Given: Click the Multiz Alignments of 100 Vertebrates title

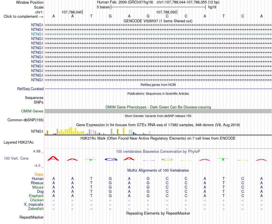Looking at the screenshot, I should 158,171.
